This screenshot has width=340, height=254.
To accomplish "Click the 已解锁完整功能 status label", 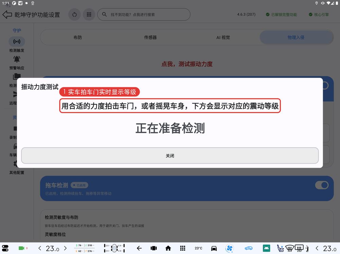I will click(282, 15).
